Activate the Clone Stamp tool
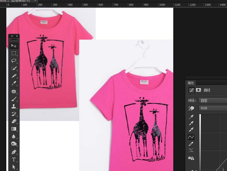 [x=14, y=106]
